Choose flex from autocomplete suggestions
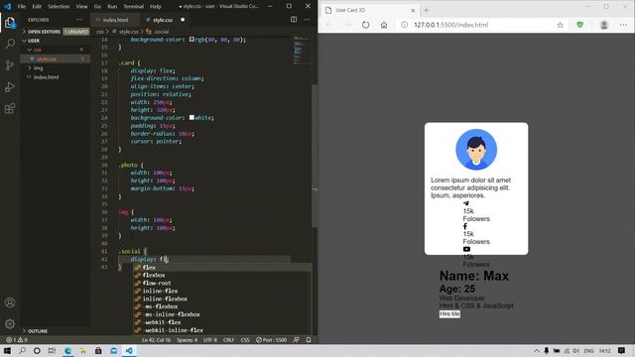 (222, 267)
